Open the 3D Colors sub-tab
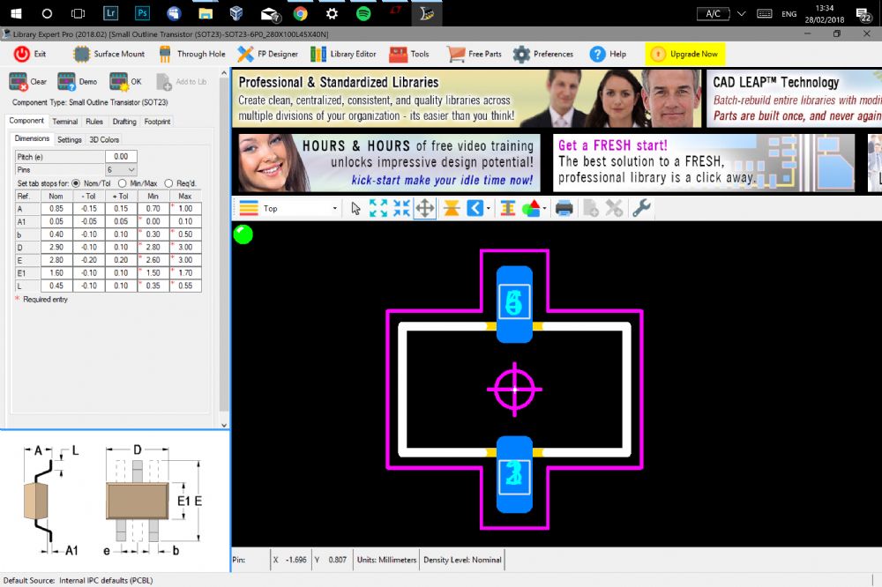 coord(104,139)
